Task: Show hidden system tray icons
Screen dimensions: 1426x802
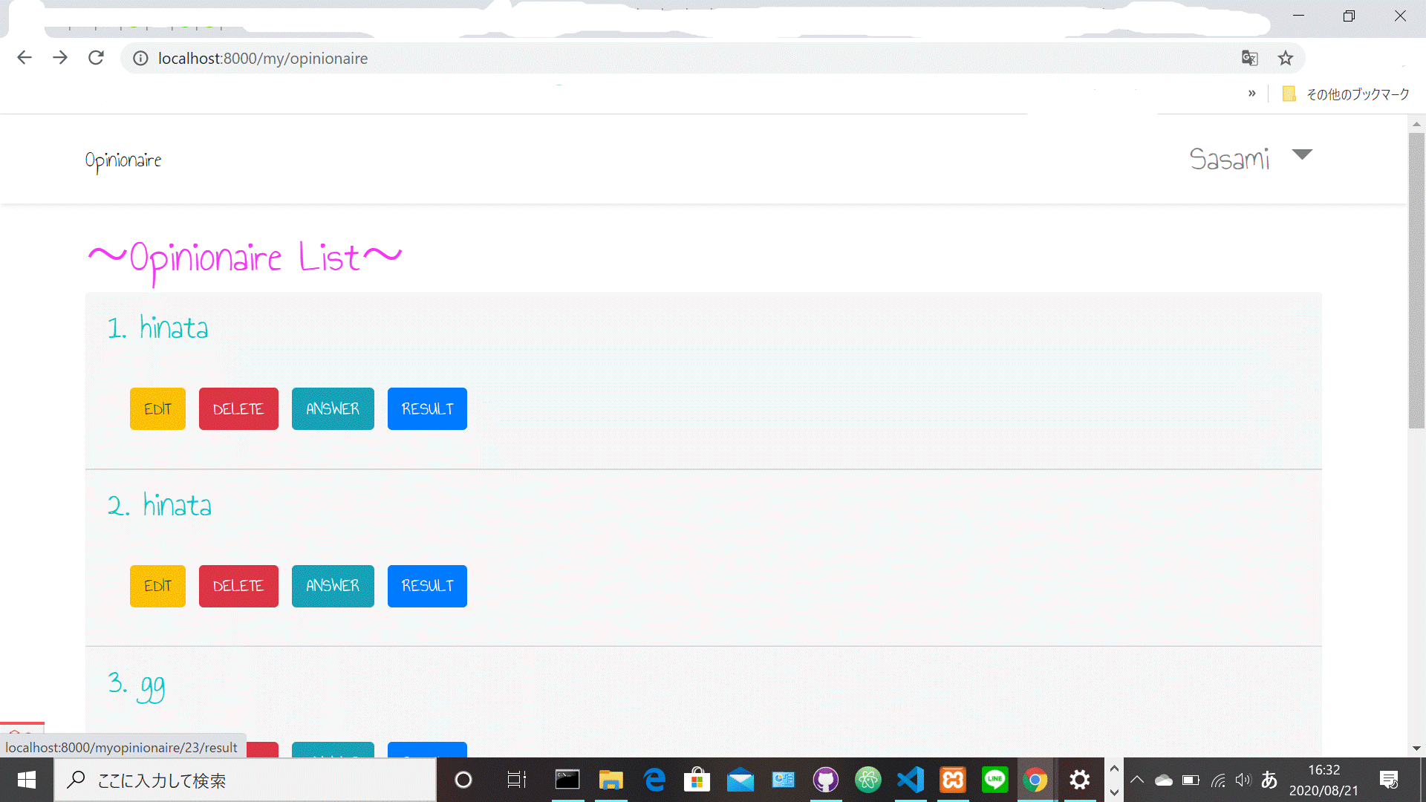Action: coord(1136,780)
